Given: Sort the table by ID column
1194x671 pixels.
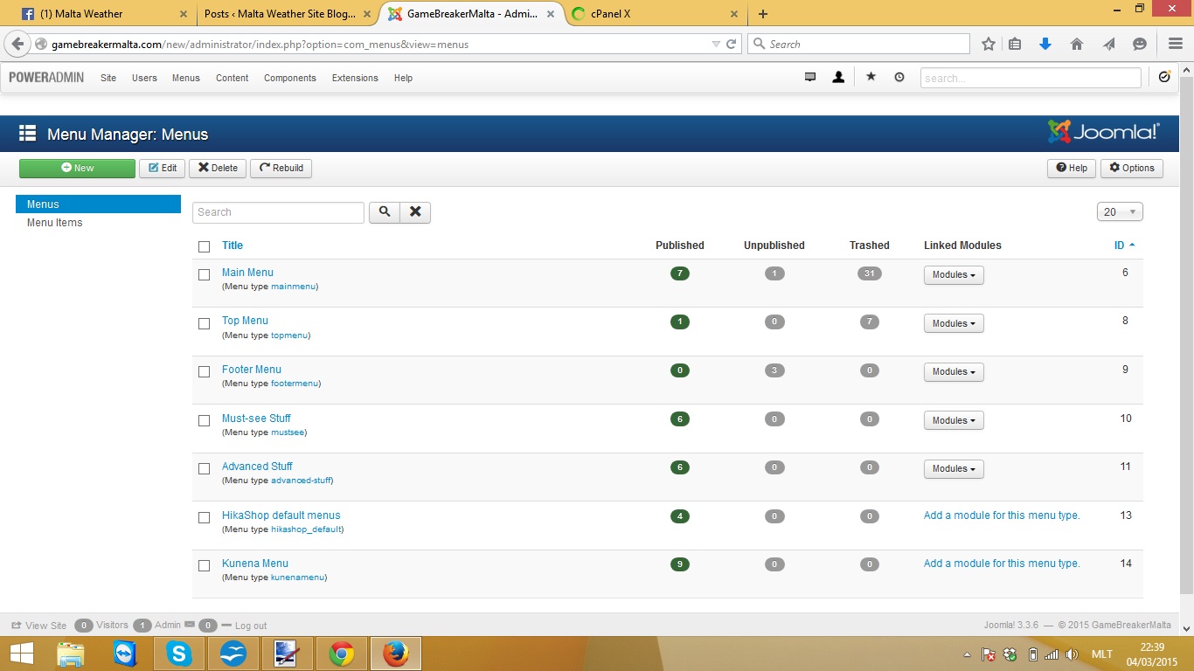Looking at the screenshot, I should point(1125,246).
